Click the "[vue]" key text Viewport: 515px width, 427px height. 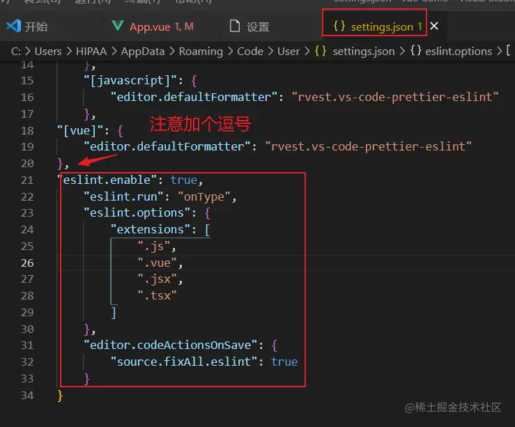tap(80, 131)
